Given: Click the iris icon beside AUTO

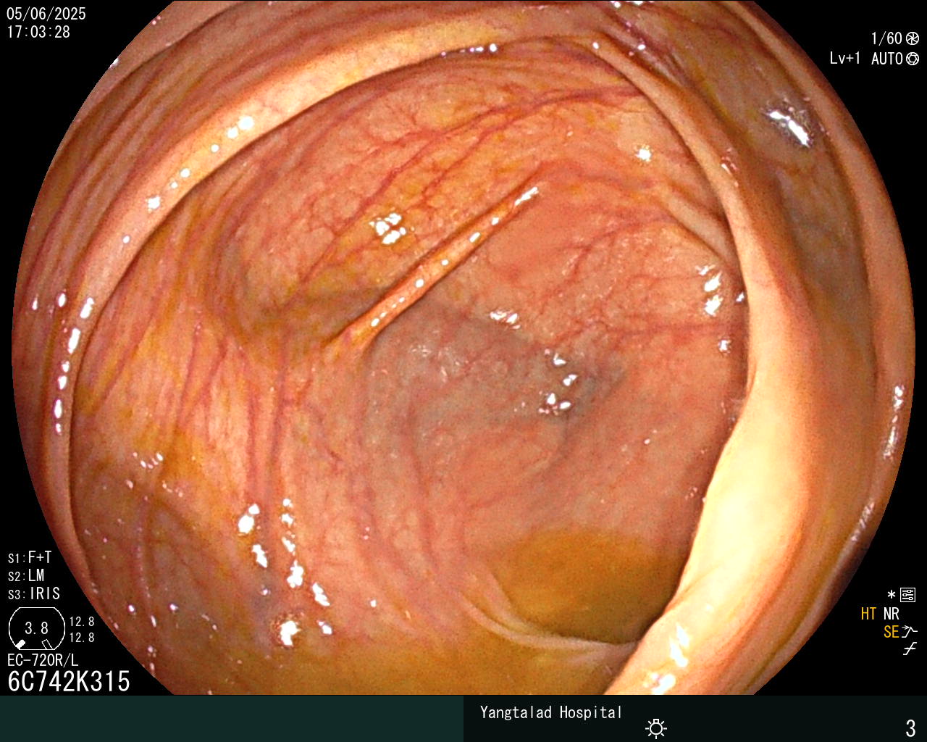Looking at the screenshot, I should (913, 59).
